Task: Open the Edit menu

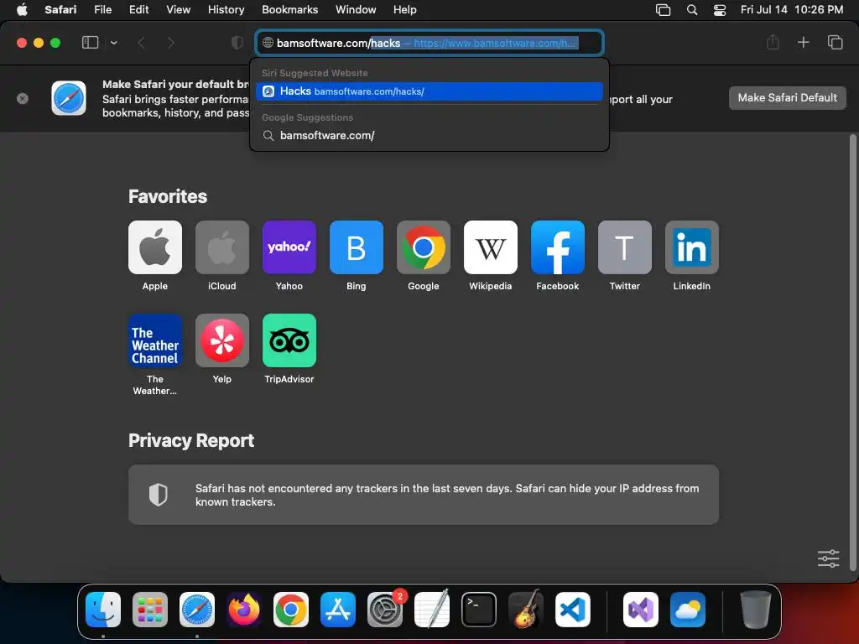Action: click(138, 10)
